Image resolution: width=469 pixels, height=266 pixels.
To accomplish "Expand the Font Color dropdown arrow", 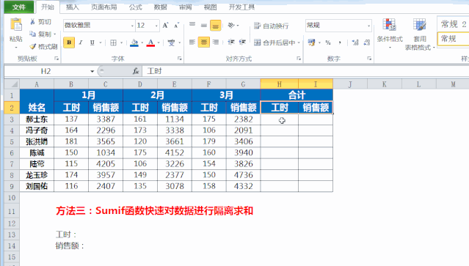I will click(159, 43).
